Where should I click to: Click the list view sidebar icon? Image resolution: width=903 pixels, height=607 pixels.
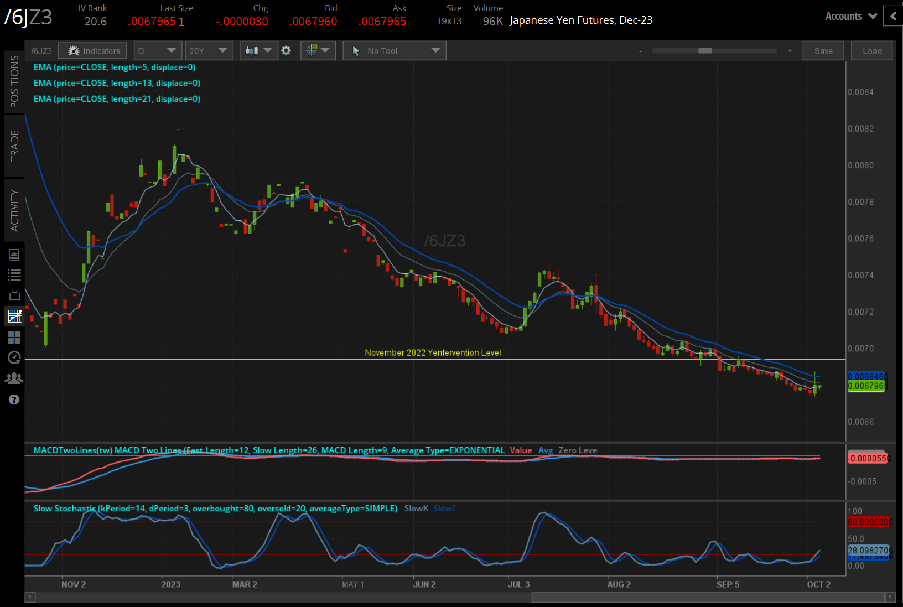[x=14, y=274]
